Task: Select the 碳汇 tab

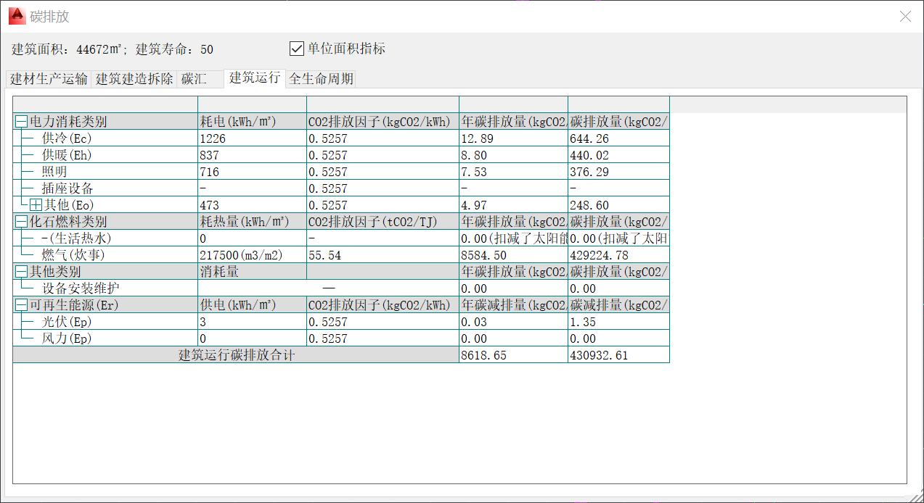Action: point(194,79)
